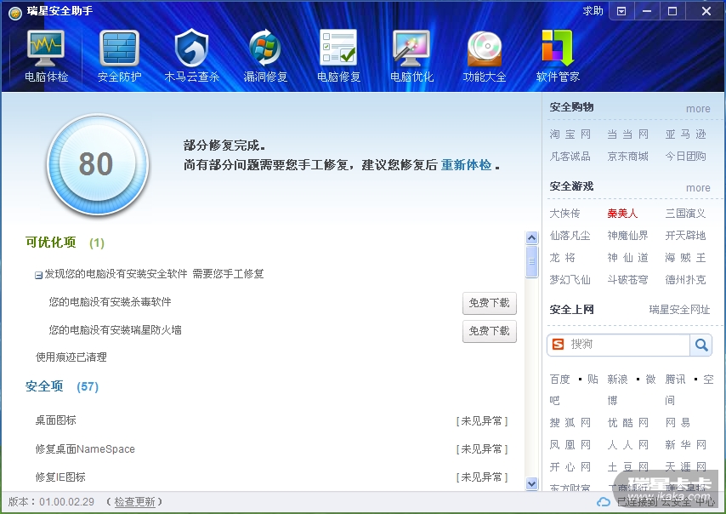Click the 可优化项 section heading
Screen dimensions: 726x514
point(50,243)
